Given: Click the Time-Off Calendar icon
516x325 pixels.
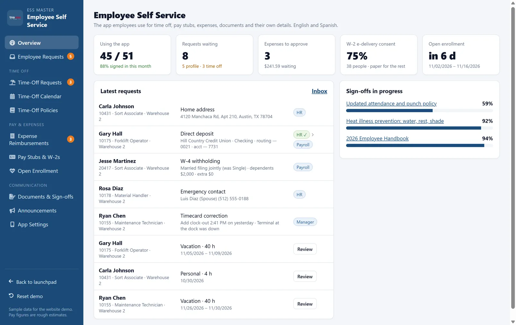Looking at the screenshot, I should pyautogui.click(x=12, y=96).
